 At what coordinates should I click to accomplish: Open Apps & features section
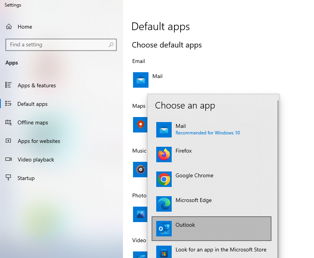[x=37, y=86]
